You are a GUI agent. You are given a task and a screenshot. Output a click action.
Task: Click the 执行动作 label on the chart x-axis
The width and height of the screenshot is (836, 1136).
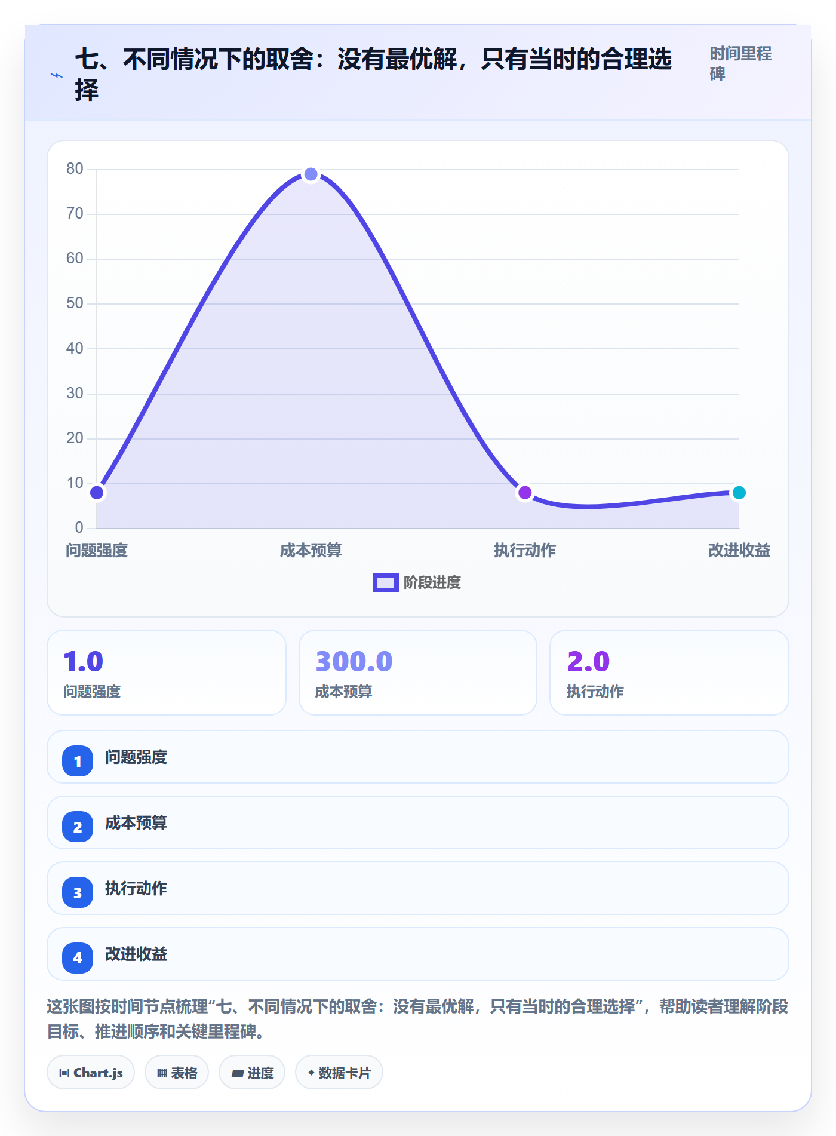click(x=525, y=550)
